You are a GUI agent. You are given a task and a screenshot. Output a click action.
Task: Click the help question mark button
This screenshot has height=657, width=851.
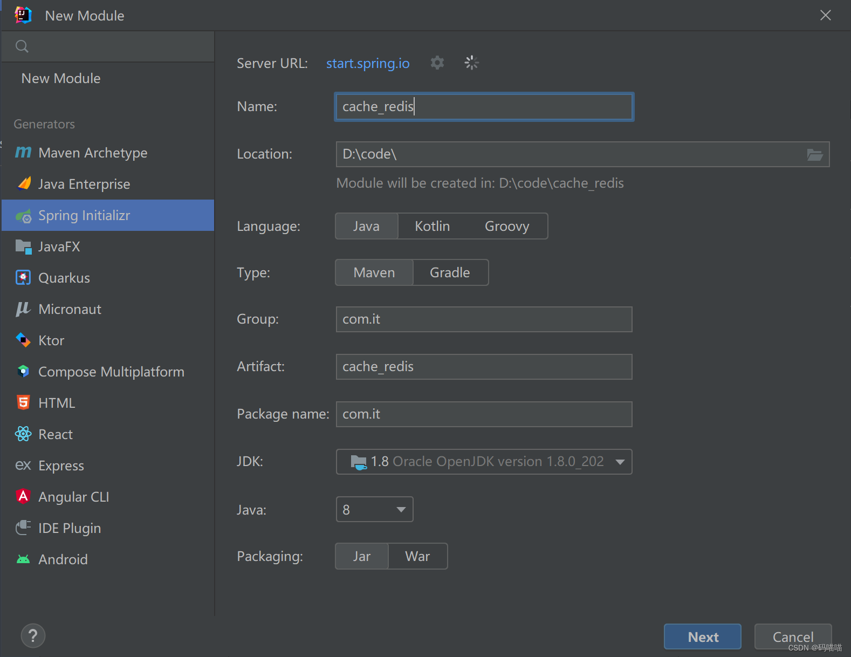pos(33,635)
